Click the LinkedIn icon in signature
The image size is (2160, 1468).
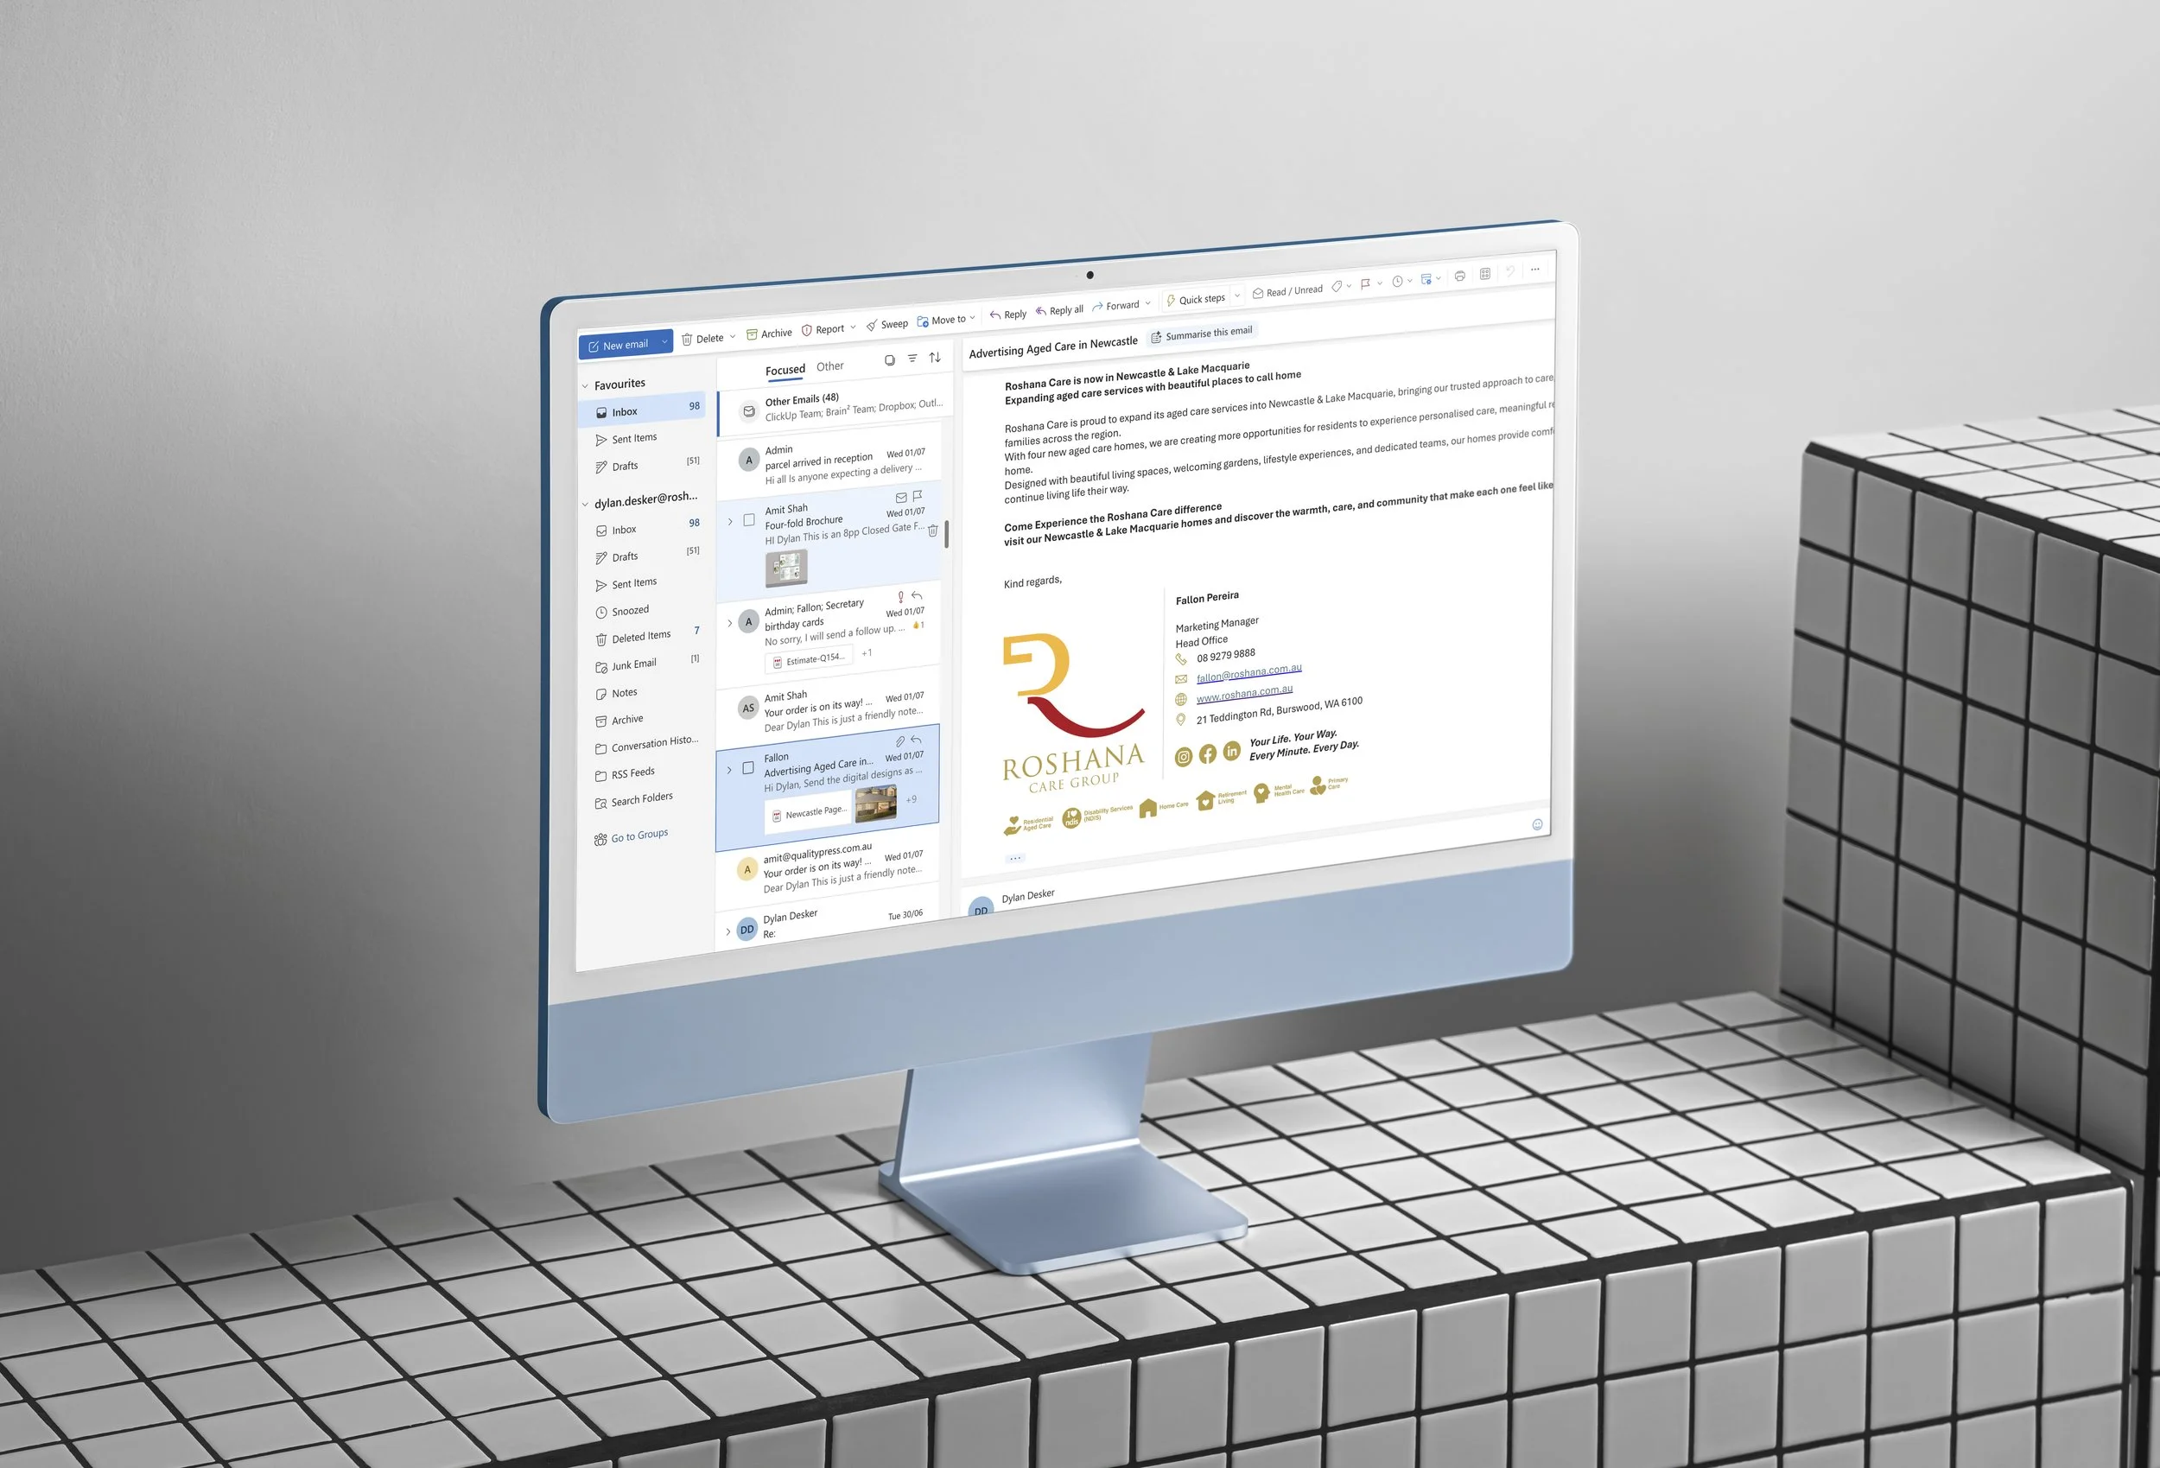1231,750
